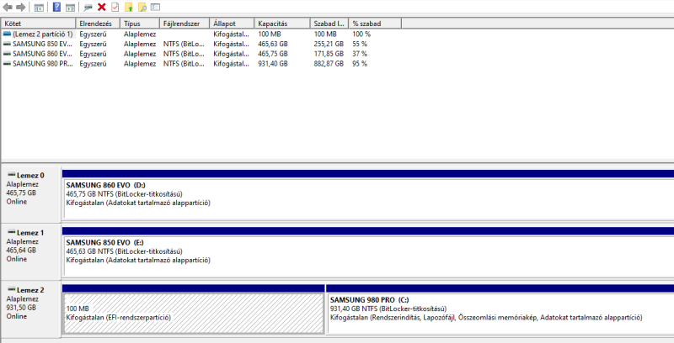Screen dimensions: 674x343
Task: Click the disk icon next to Lemez 2
Action: coord(12,290)
